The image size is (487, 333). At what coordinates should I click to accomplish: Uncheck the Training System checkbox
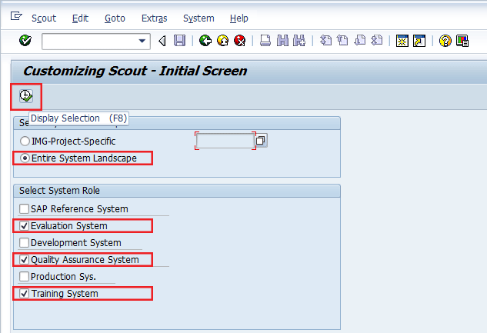point(24,293)
